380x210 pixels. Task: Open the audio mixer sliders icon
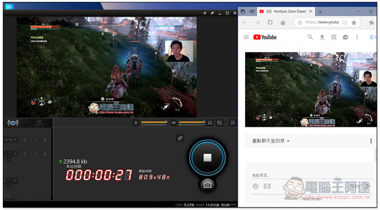click(219, 123)
